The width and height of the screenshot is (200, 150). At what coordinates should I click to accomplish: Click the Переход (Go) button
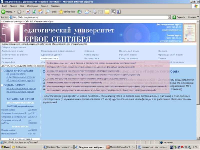[179, 17]
